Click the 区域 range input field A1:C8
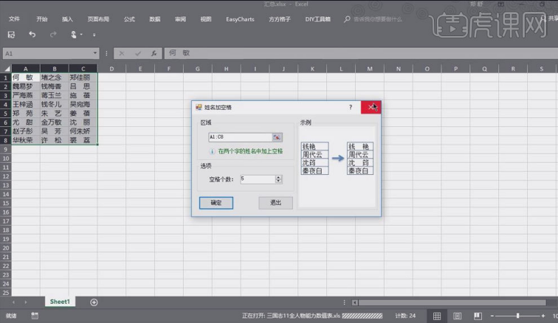Screen dimensions: 558x323 coord(240,137)
